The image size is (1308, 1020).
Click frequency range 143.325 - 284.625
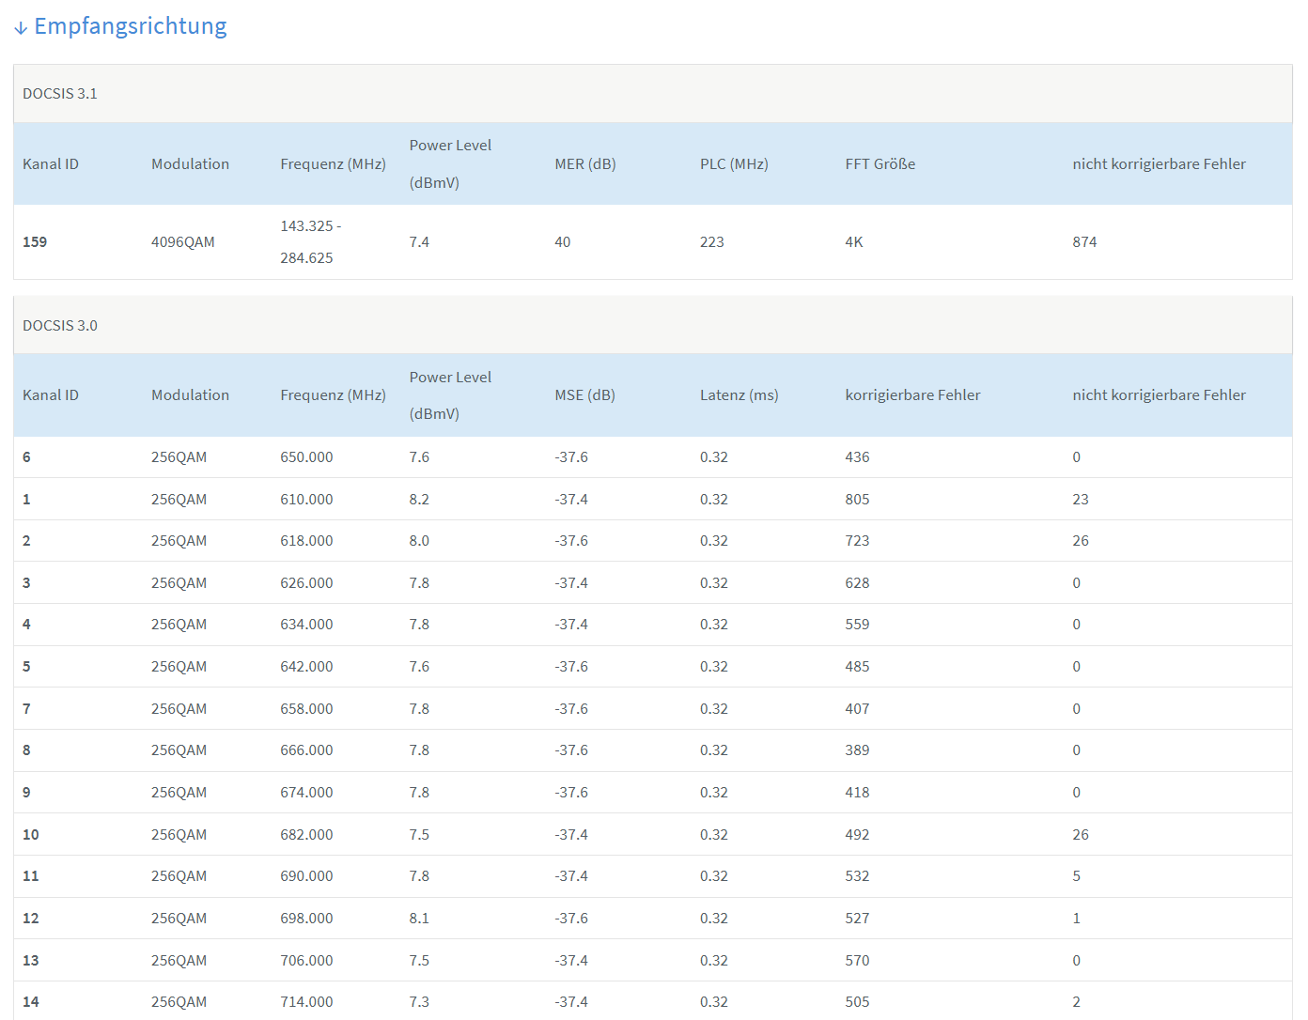point(311,242)
